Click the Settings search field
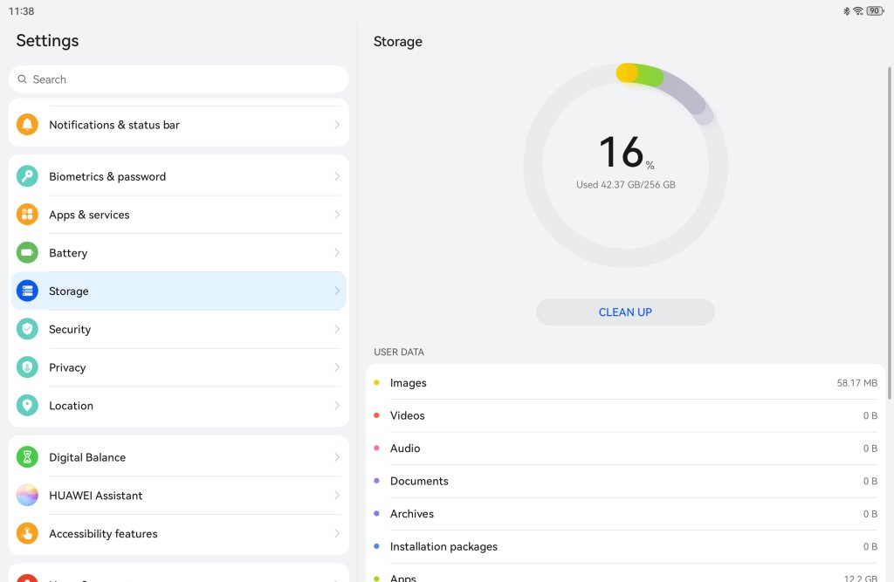 [x=178, y=79]
